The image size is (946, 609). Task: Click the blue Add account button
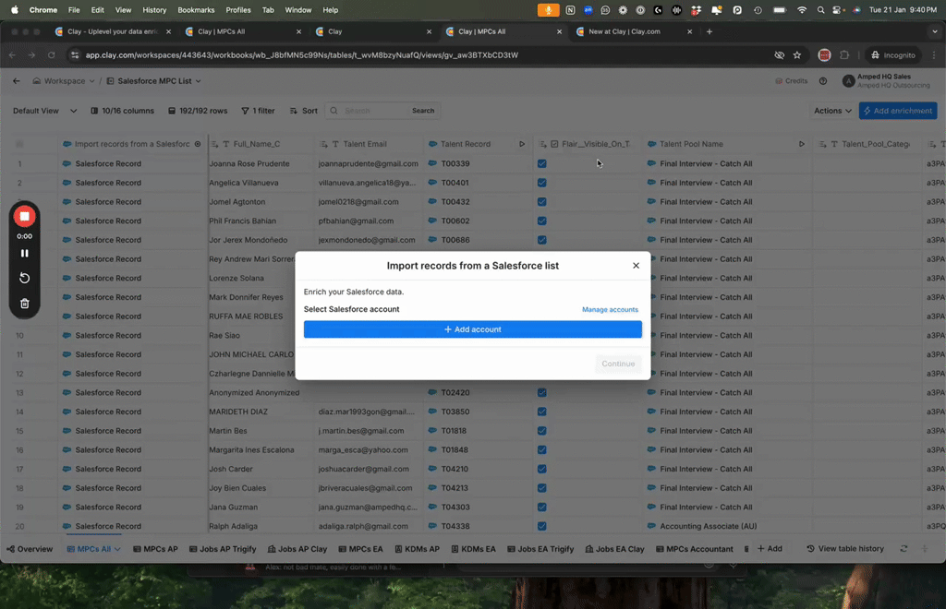coord(472,329)
